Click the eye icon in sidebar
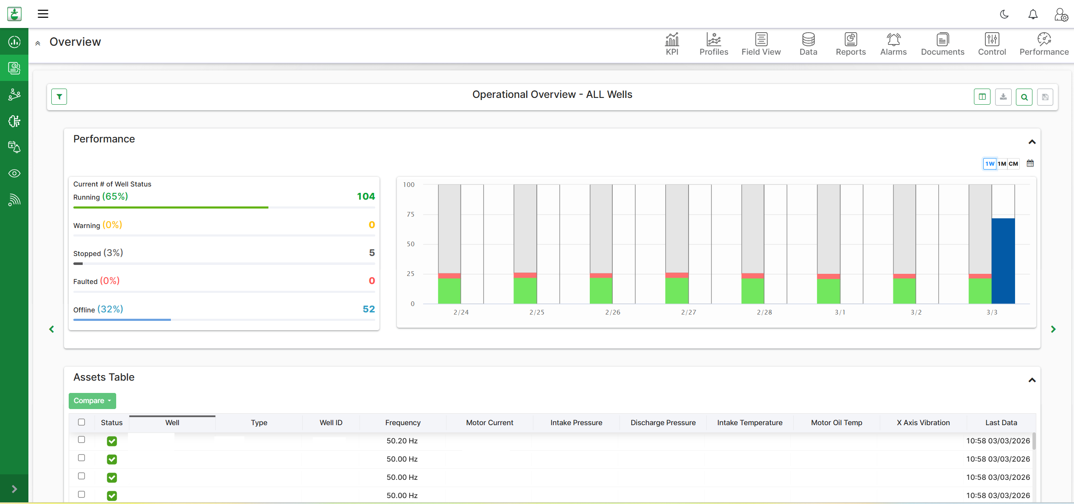The height and width of the screenshot is (504, 1074). (14, 173)
